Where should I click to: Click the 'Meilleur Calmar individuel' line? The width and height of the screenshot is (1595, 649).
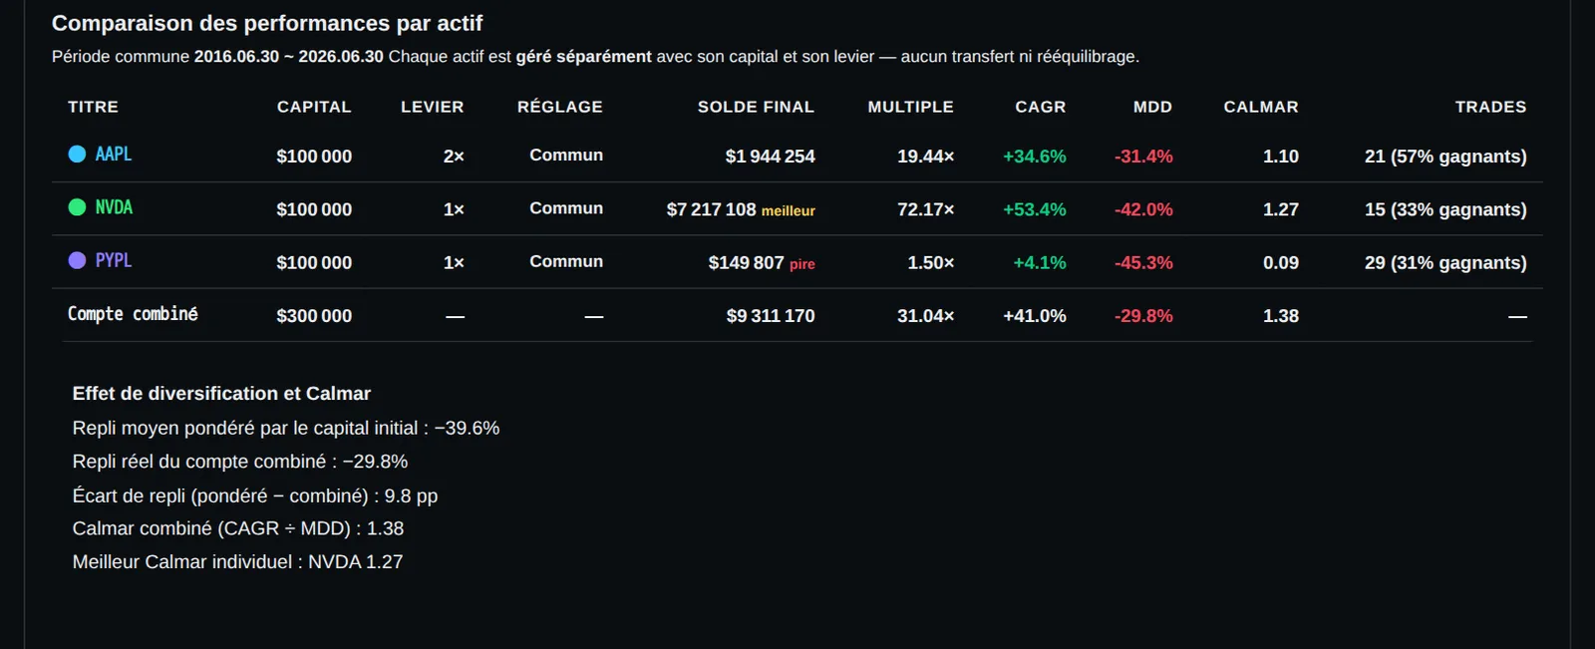(x=237, y=561)
